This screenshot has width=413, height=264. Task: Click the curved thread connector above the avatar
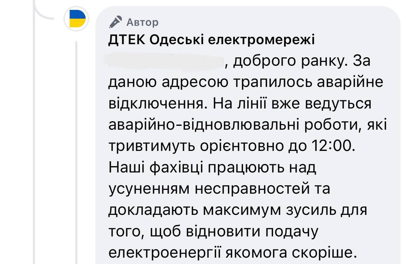click(45, 11)
